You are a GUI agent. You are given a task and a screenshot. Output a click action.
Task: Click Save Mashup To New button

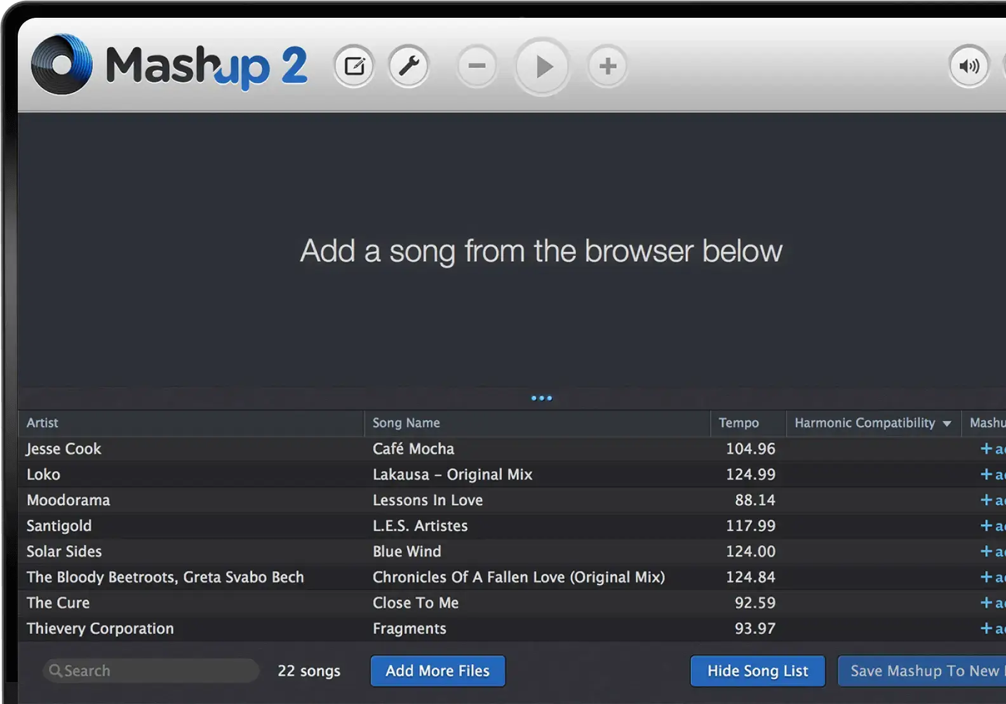922,671
